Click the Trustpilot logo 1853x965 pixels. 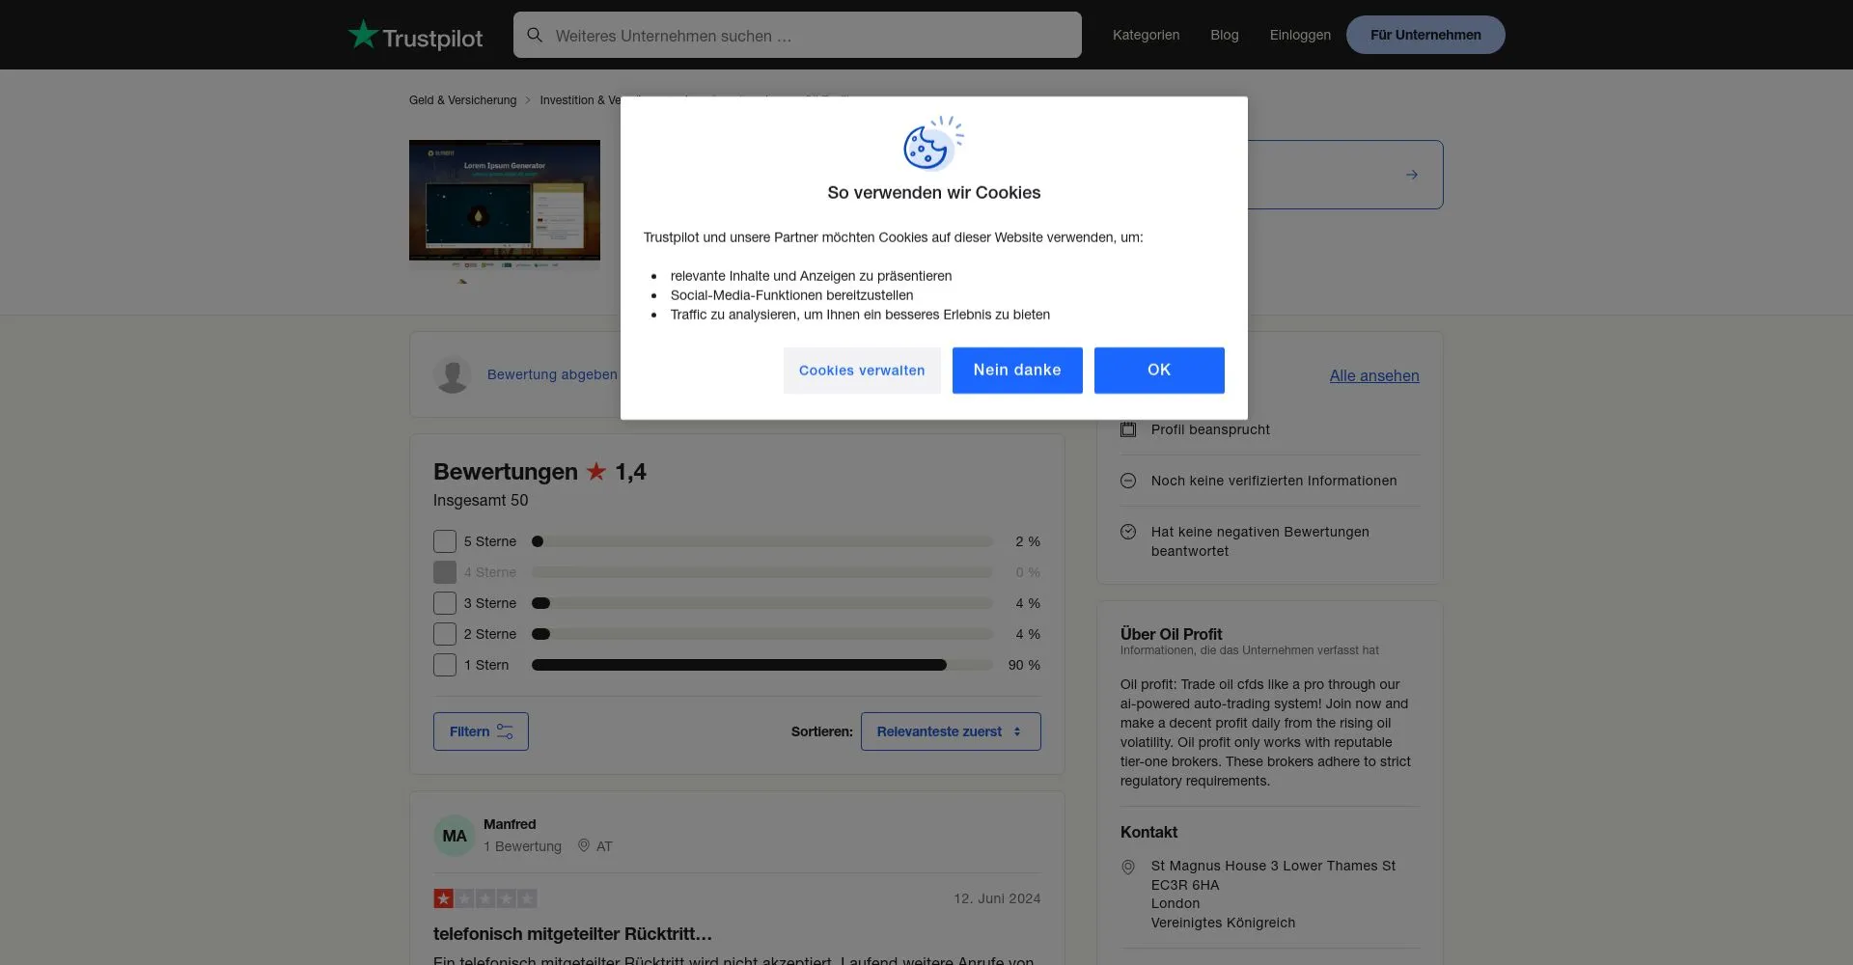415,36
